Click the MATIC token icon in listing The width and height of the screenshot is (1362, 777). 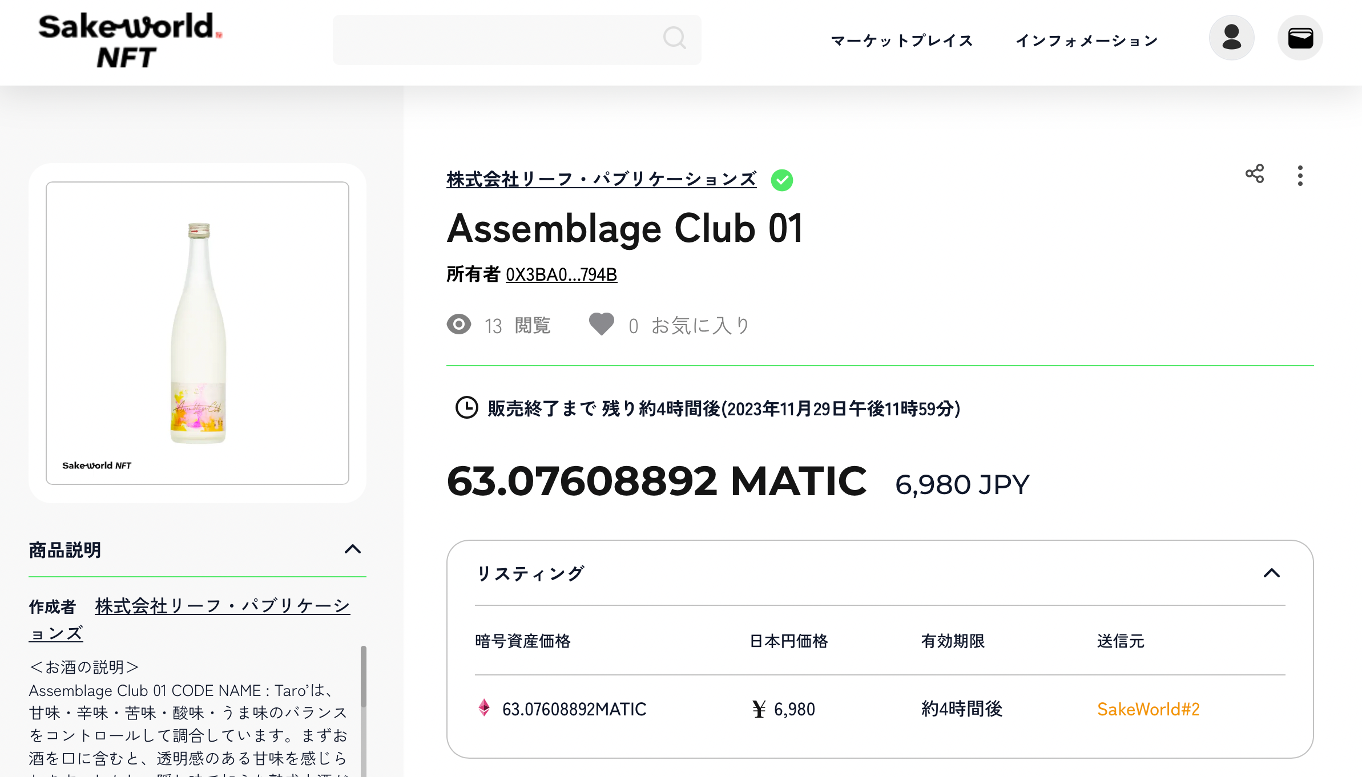[x=484, y=708]
